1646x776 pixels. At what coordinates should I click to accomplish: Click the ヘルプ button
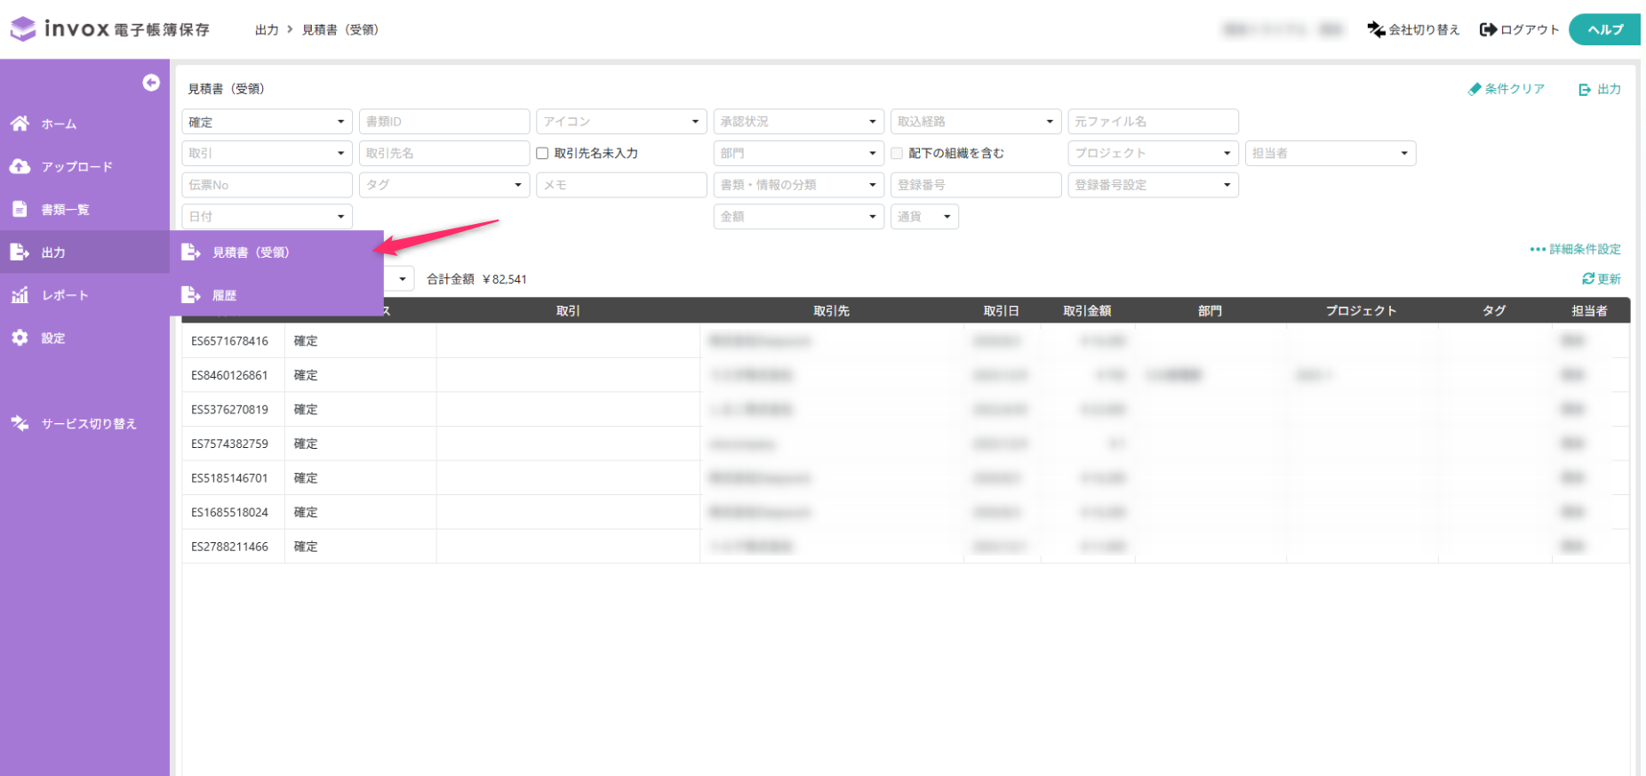(1604, 29)
